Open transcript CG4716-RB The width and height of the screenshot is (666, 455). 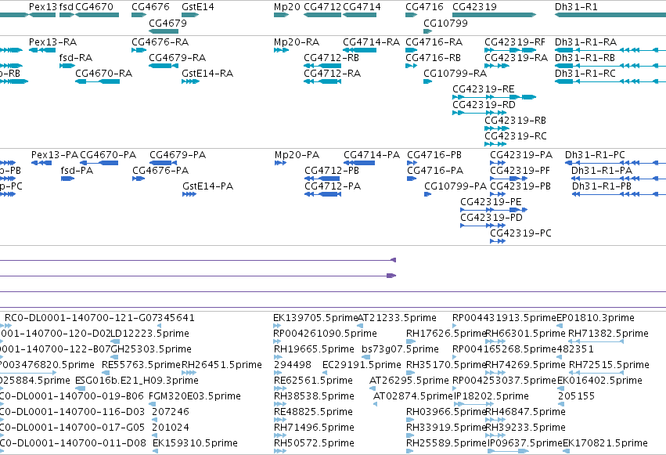click(434, 58)
